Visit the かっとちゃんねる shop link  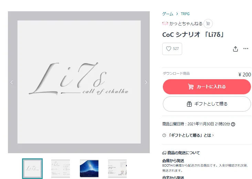186,24
